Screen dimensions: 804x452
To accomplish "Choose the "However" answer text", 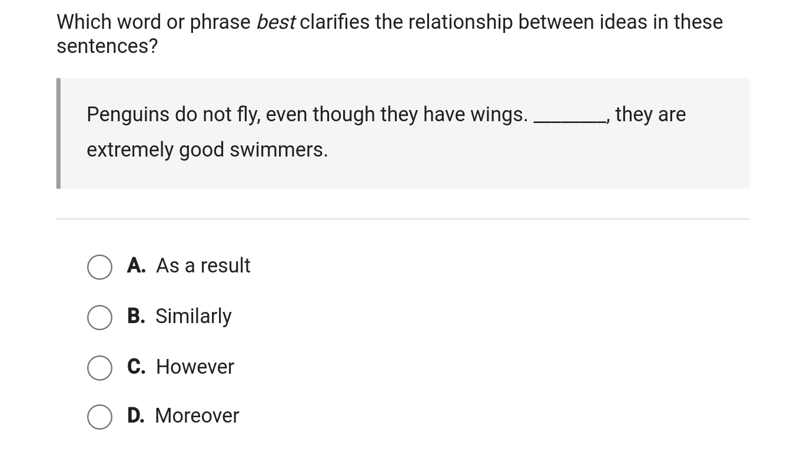I will click(x=195, y=367).
